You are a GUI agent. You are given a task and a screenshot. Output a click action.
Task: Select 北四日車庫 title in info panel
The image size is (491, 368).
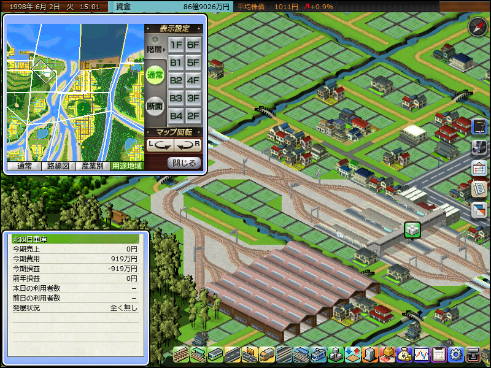tap(75, 239)
